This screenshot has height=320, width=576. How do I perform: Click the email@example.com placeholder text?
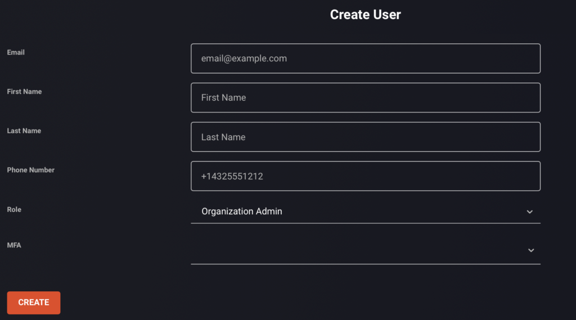tap(244, 58)
